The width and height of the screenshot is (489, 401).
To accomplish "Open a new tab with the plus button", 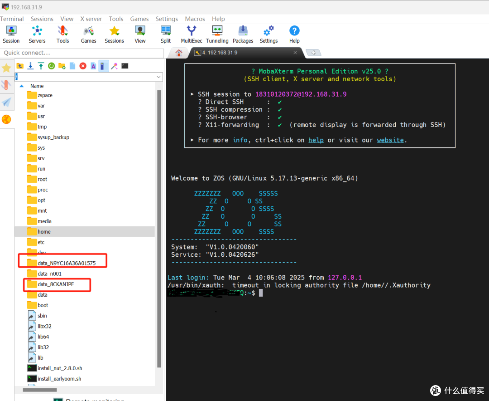I will pos(313,52).
